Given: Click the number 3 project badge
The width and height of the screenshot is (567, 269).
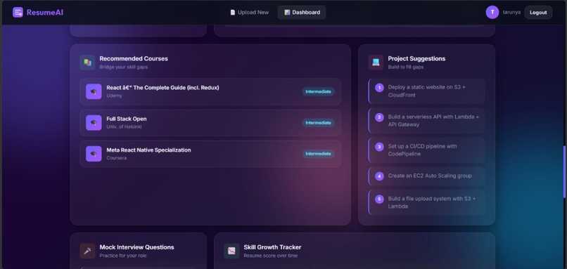Looking at the screenshot, I should pyautogui.click(x=379, y=147).
